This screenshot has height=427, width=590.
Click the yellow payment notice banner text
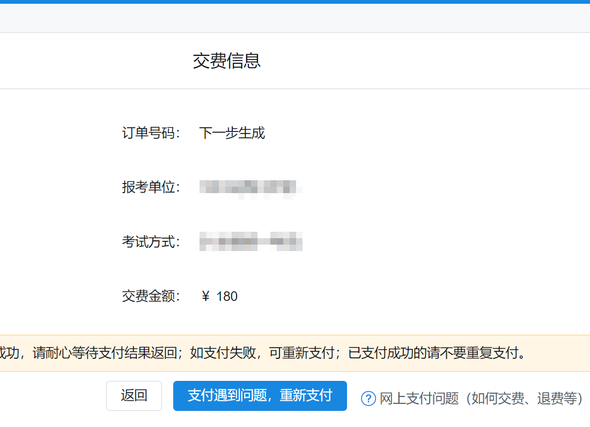click(x=263, y=353)
